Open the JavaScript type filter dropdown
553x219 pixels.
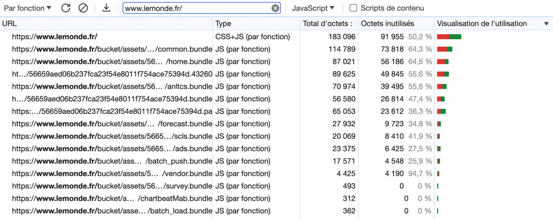[313, 8]
